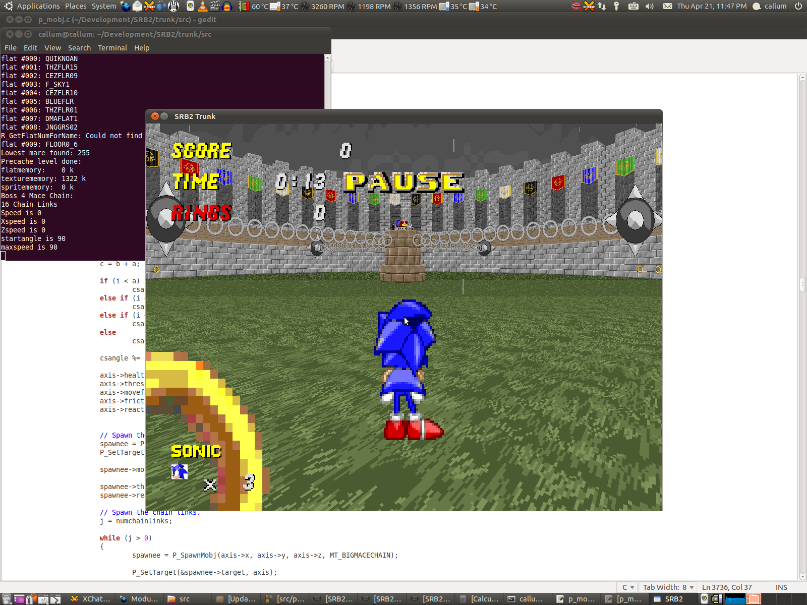Click the keyring key tray icon

click(616, 6)
